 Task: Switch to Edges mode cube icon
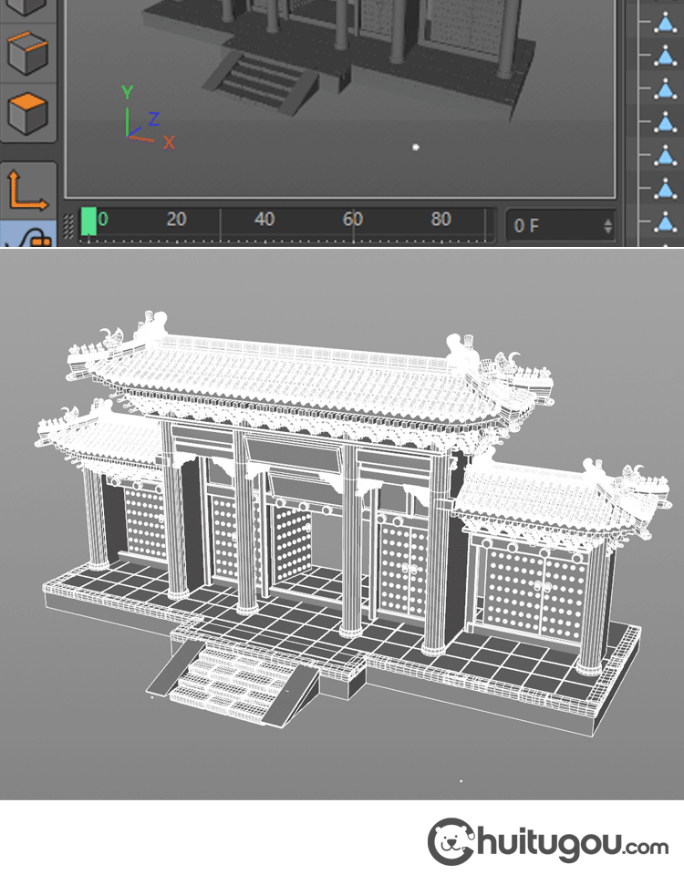(28, 53)
